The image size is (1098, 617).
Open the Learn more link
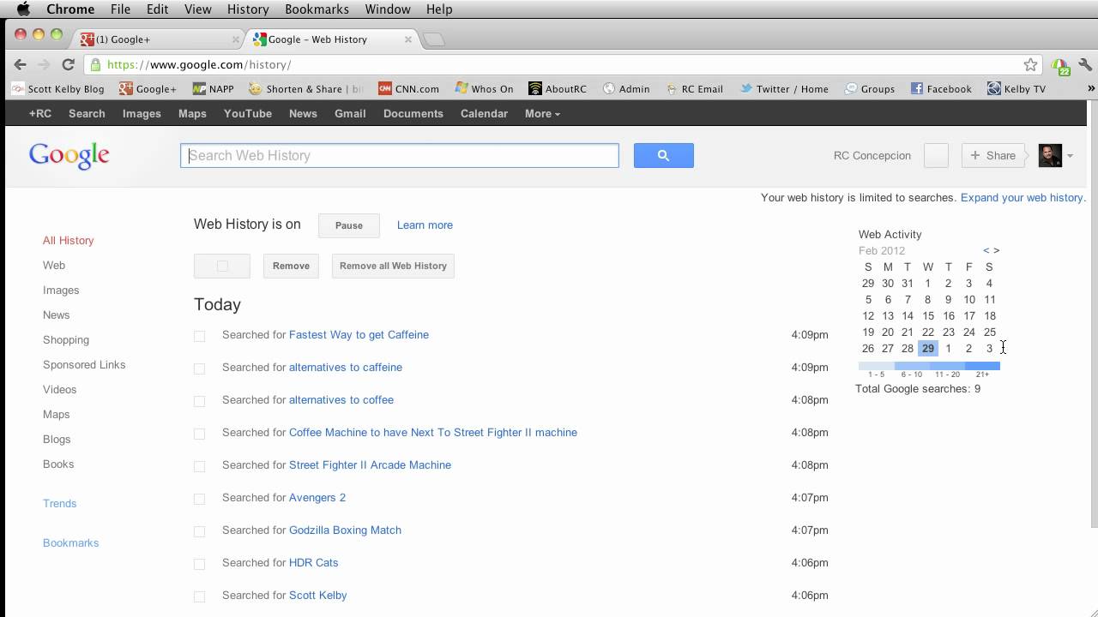tap(425, 225)
